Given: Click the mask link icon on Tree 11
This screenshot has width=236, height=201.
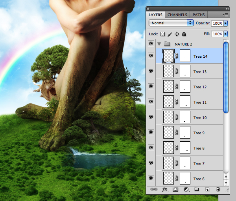Looking at the screenshot, I should coord(177,102).
